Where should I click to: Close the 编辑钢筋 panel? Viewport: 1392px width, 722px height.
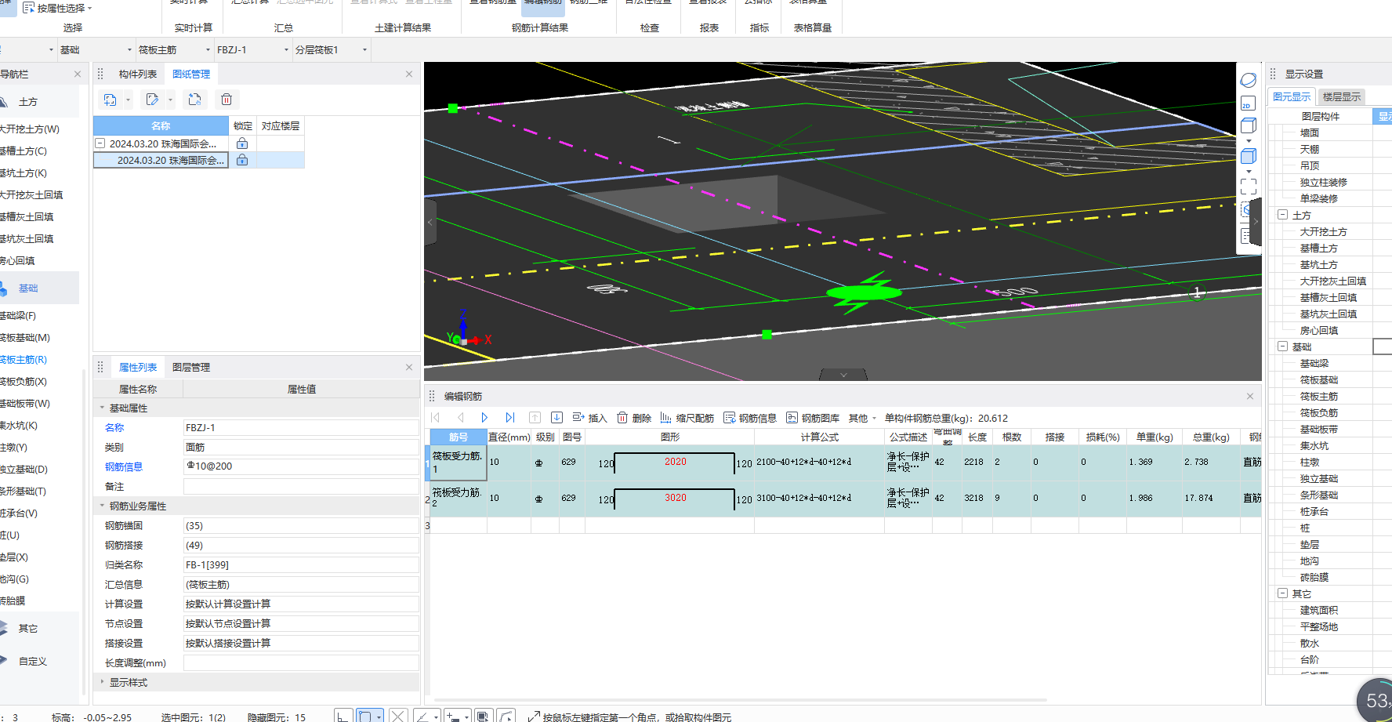tap(1250, 396)
